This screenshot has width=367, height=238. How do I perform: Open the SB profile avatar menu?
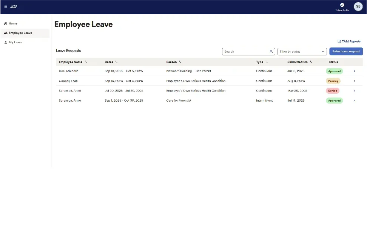[x=358, y=6]
